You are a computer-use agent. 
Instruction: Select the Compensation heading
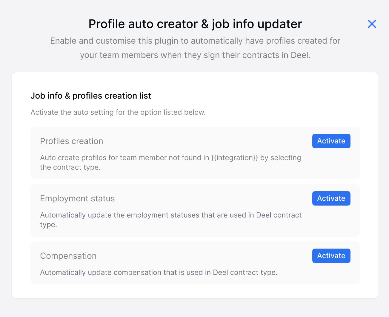[x=68, y=256]
